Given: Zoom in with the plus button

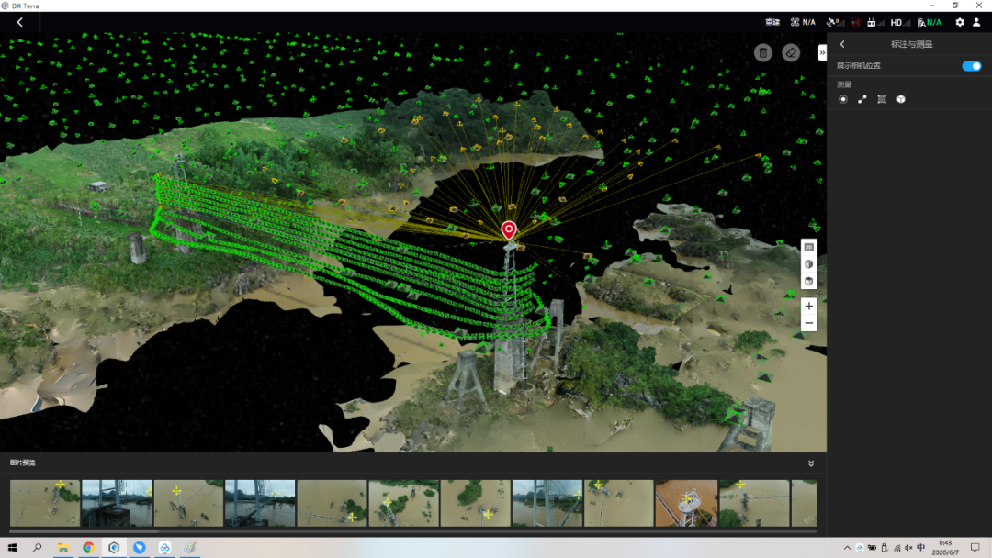Looking at the screenshot, I should [x=809, y=306].
